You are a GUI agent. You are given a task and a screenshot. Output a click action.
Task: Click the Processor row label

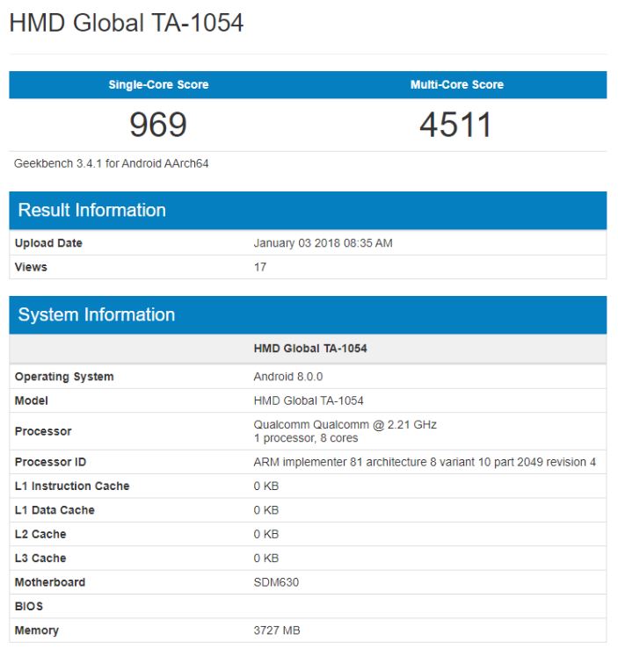(x=43, y=431)
